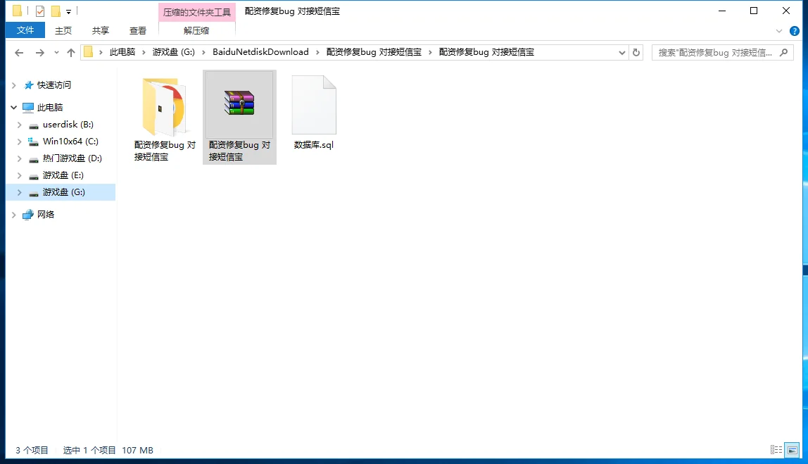Switch to the 查看 ribbon tab
The height and width of the screenshot is (464, 808).
(x=138, y=30)
